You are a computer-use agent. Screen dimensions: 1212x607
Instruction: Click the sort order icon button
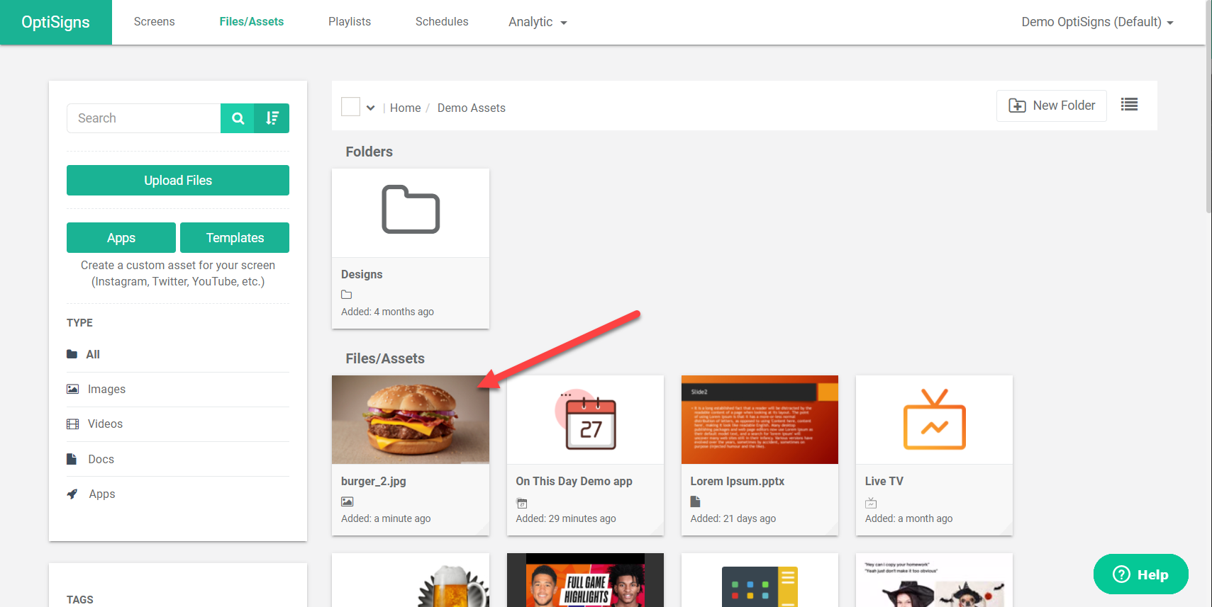click(x=272, y=118)
